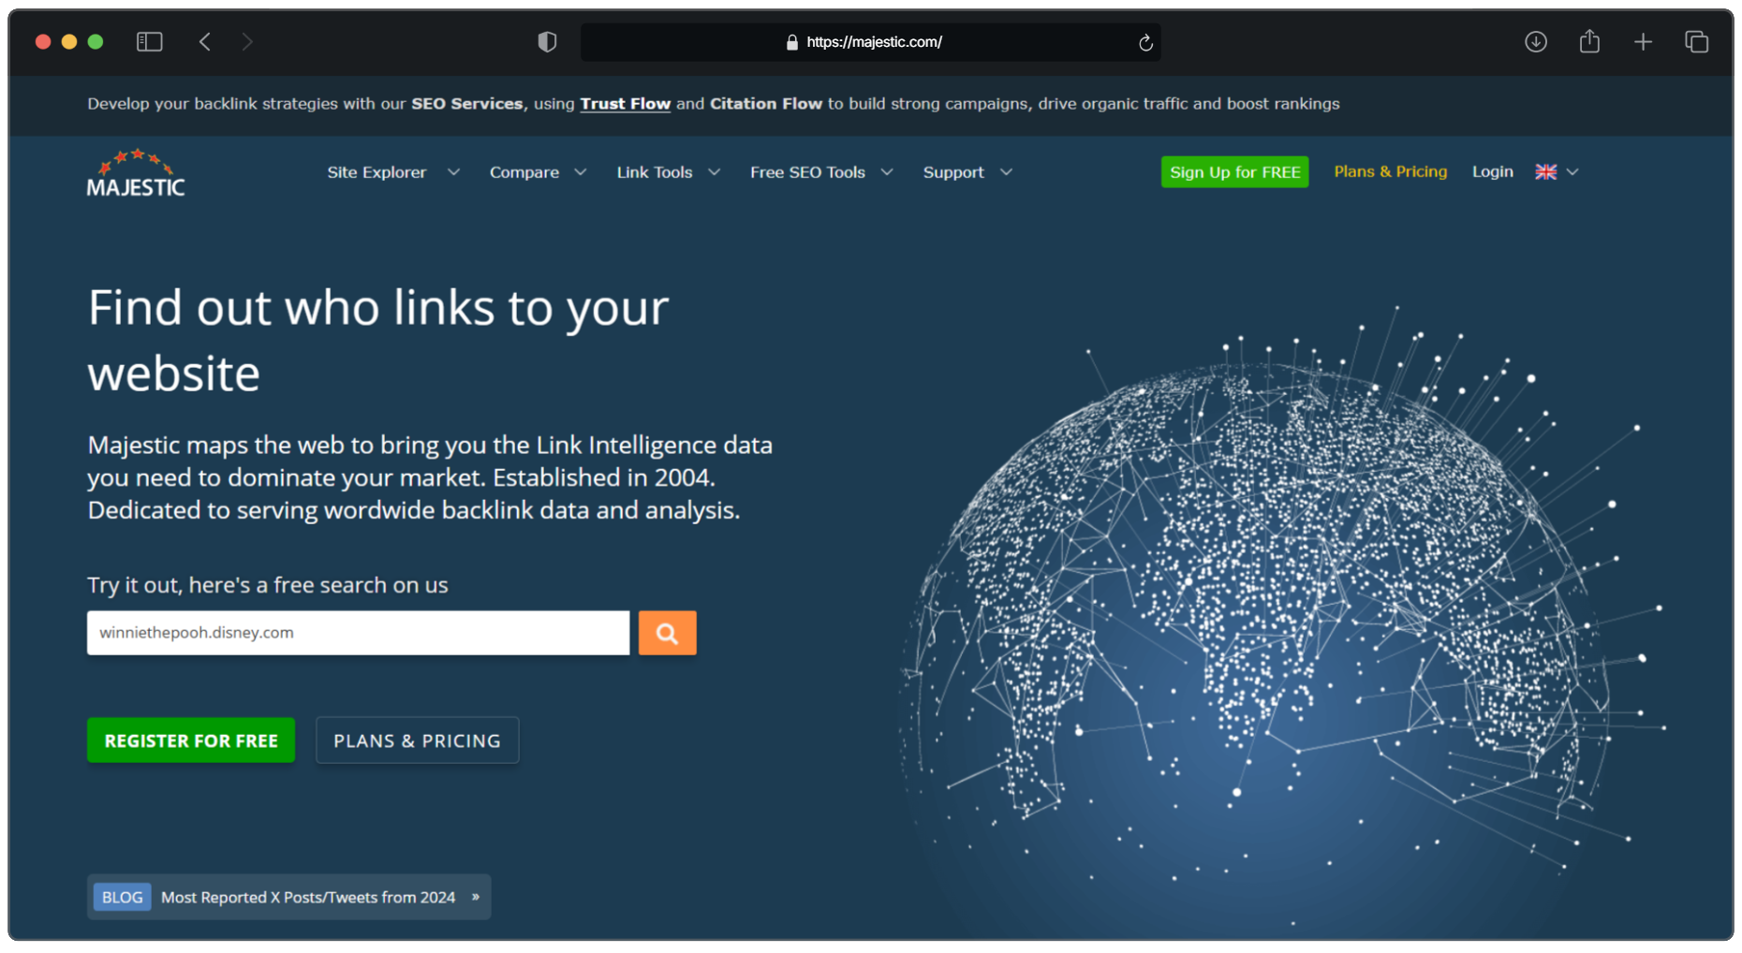Screen dimensions: 1742x953
Task: Open the Free SEO Tools menu
Action: coord(821,172)
